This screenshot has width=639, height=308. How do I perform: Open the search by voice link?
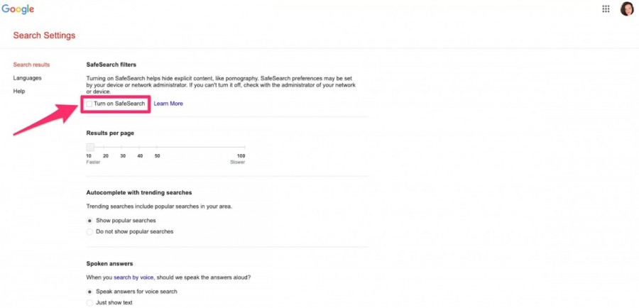(x=133, y=277)
